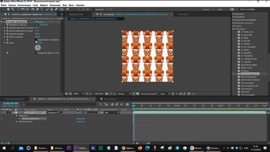The image size is (270, 152).
Task: Open Adobe Premiere Pro from the taskbar
Action: [x=69, y=148]
